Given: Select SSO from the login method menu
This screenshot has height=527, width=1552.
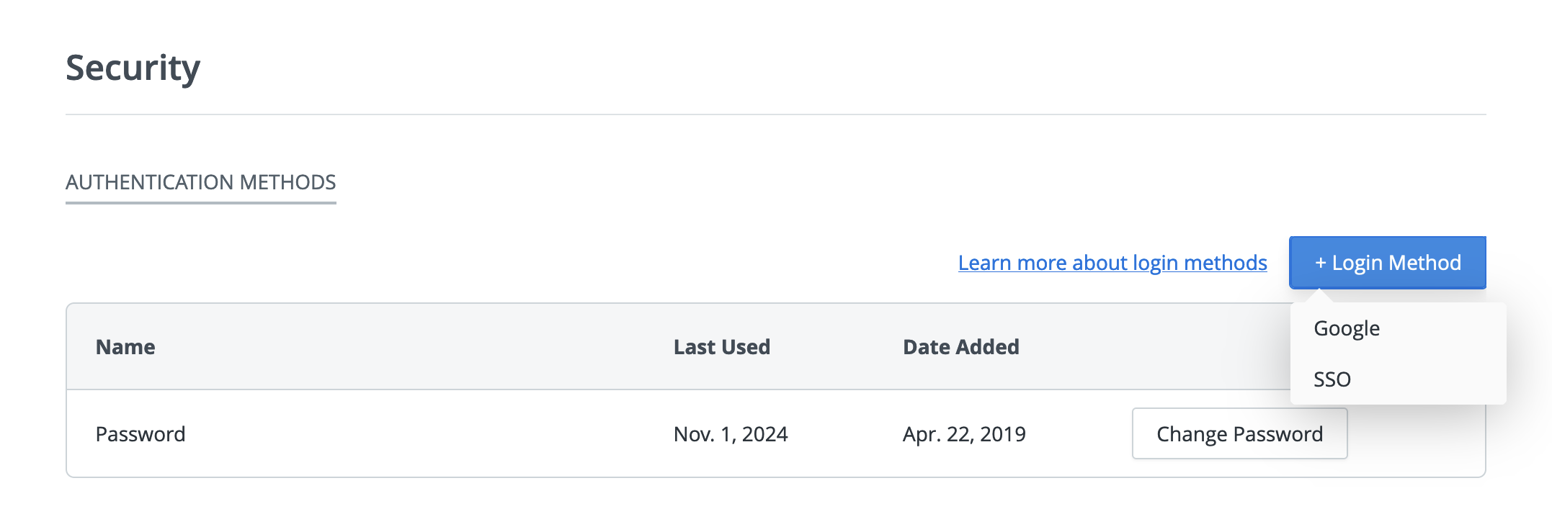Looking at the screenshot, I should coord(1332,379).
